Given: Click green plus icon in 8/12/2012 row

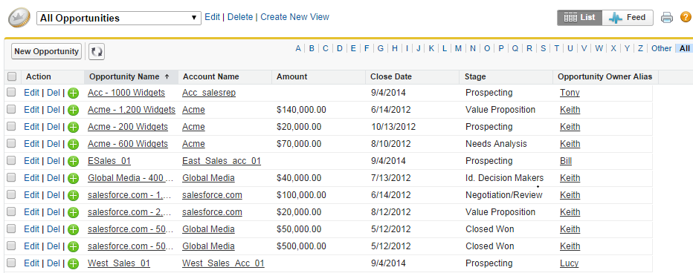Looking at the screenshot, I should (x=73, y=213).
